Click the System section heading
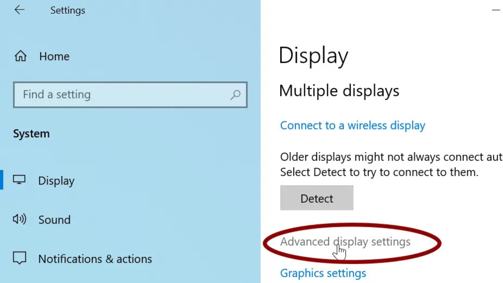Image resolution: width=503 pixels, height=283 pixels. [x=31, y=134]
